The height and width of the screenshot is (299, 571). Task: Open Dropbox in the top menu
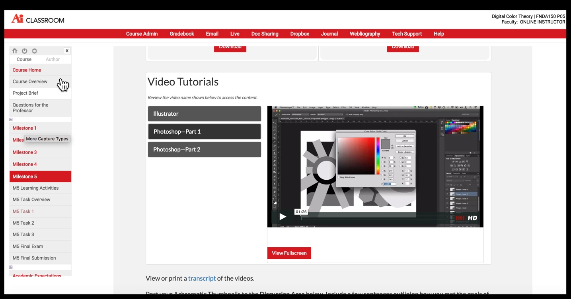click(300, 34)
